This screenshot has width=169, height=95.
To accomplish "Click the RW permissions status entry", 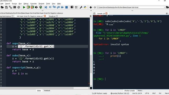I will pyautogui.click(x=160, y=93).
